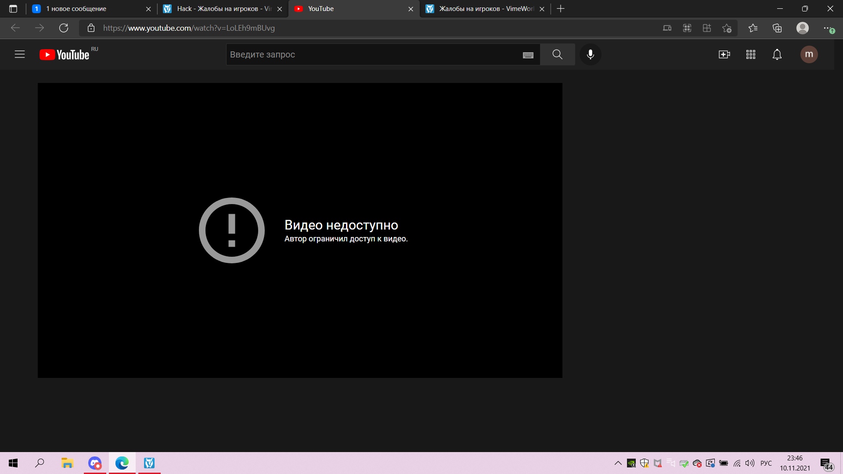Start voice search with microphone icon
Screen dimensions: 843x474
(x=591, y=54)
